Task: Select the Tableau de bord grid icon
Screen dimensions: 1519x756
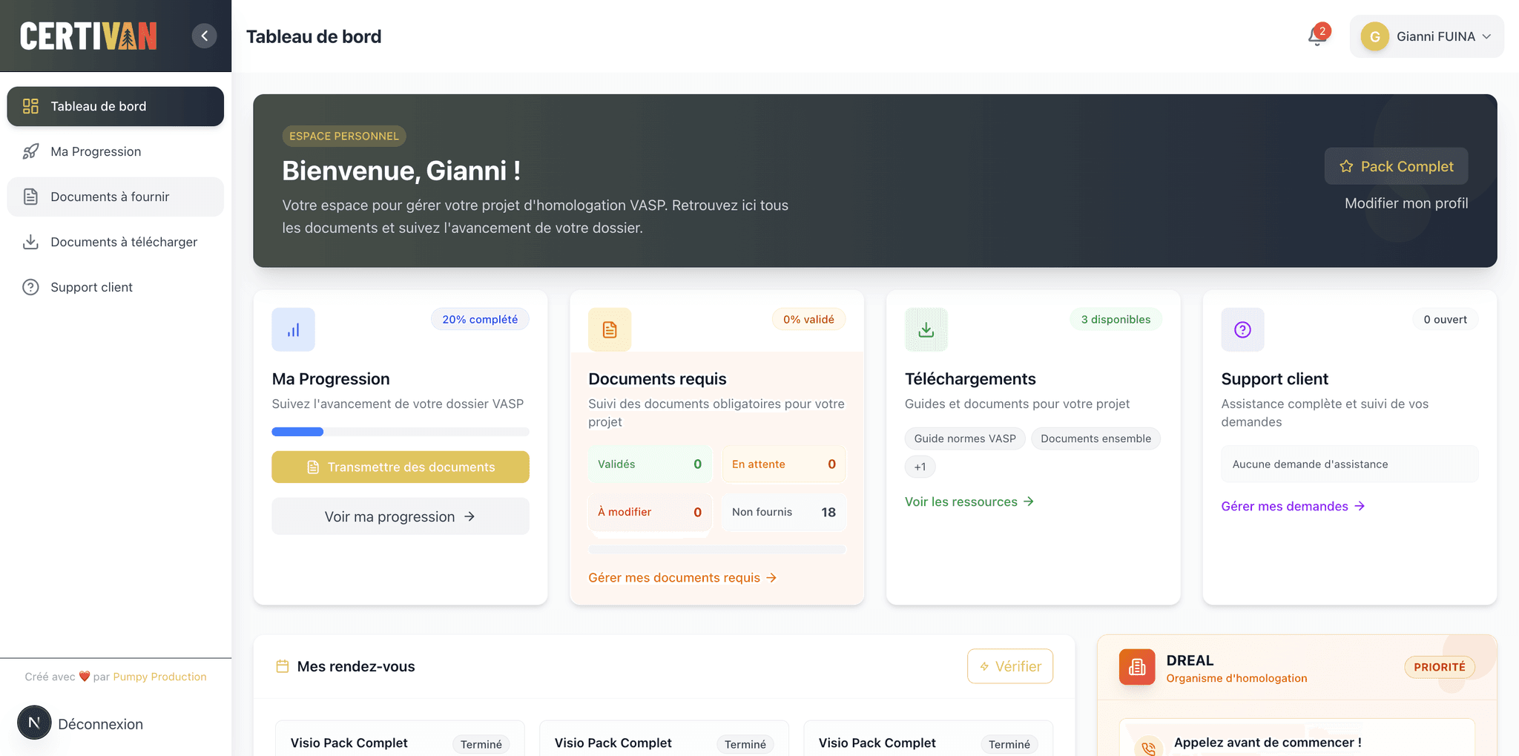Action: (30, 106)
